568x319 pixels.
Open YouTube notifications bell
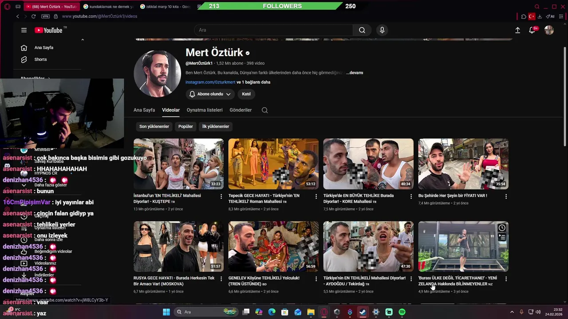pyautogui.click(x=532, y=30)
